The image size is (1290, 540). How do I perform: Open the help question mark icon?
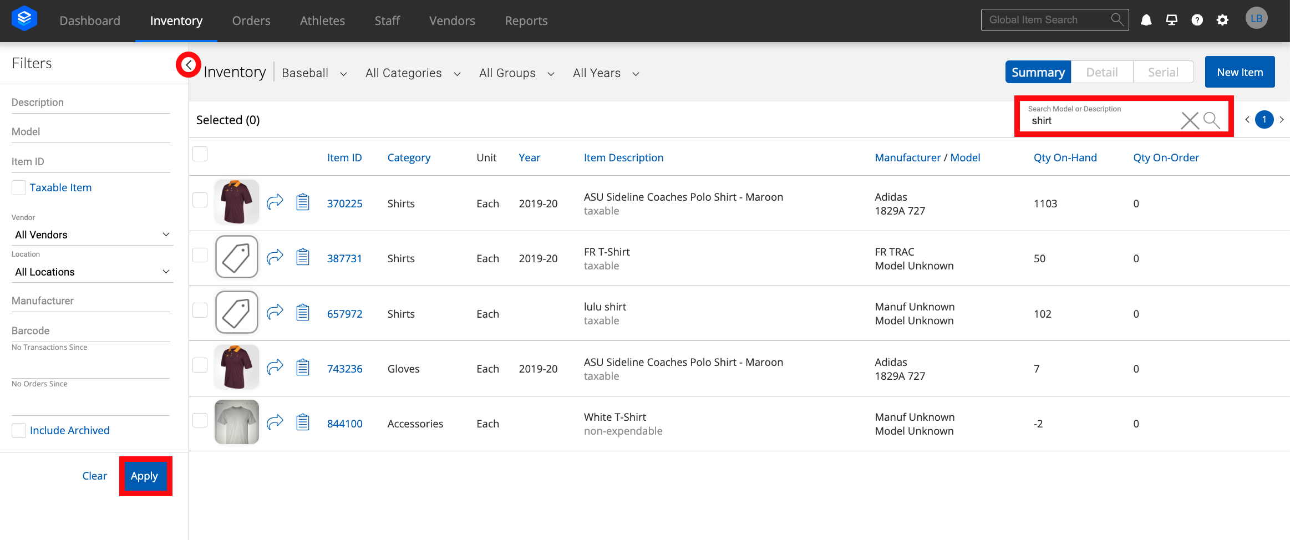point(1197,20)
